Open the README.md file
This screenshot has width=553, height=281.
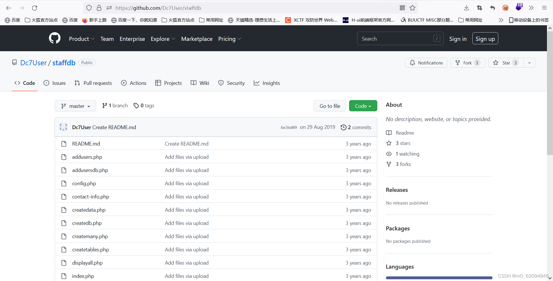click(86, 144)
